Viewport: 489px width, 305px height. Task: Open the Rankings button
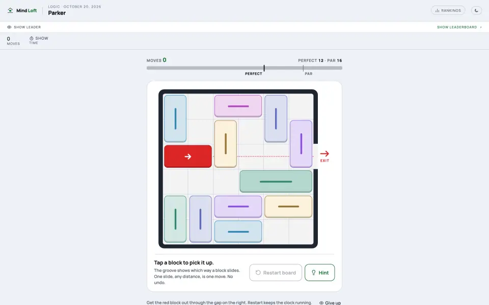pos(448,10)
